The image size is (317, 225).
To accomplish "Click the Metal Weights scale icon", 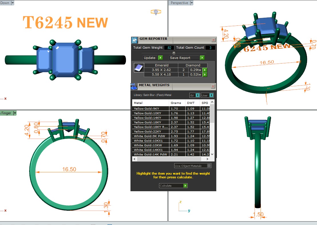I will point(134,86).
